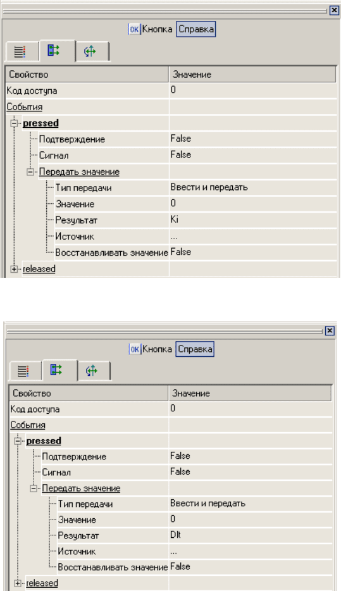Expand the released event in lower panel
The height and width of the screenshot is (591, 341).
tap(18, 583)
